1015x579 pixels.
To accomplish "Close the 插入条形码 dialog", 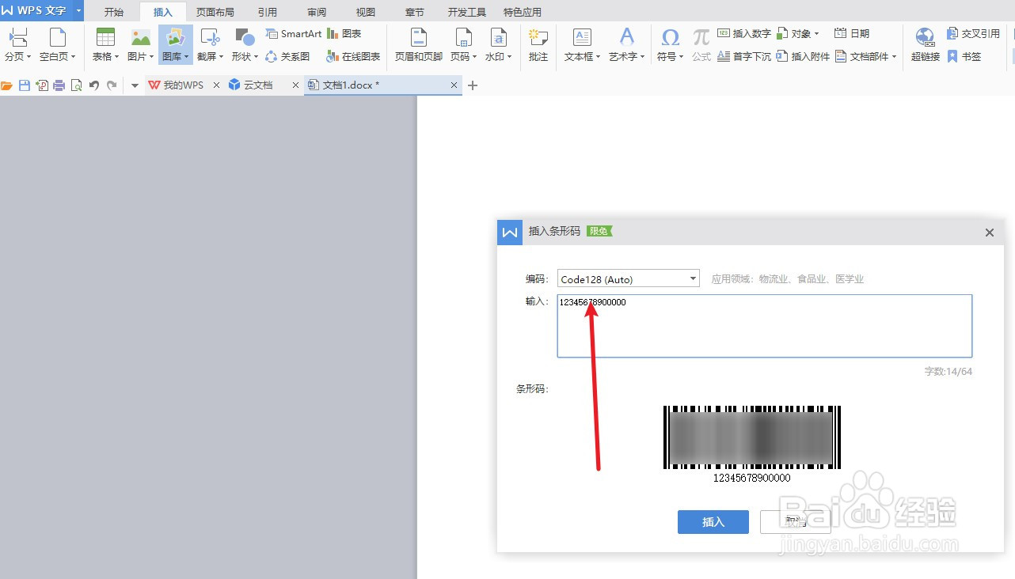I will point(989,233).
